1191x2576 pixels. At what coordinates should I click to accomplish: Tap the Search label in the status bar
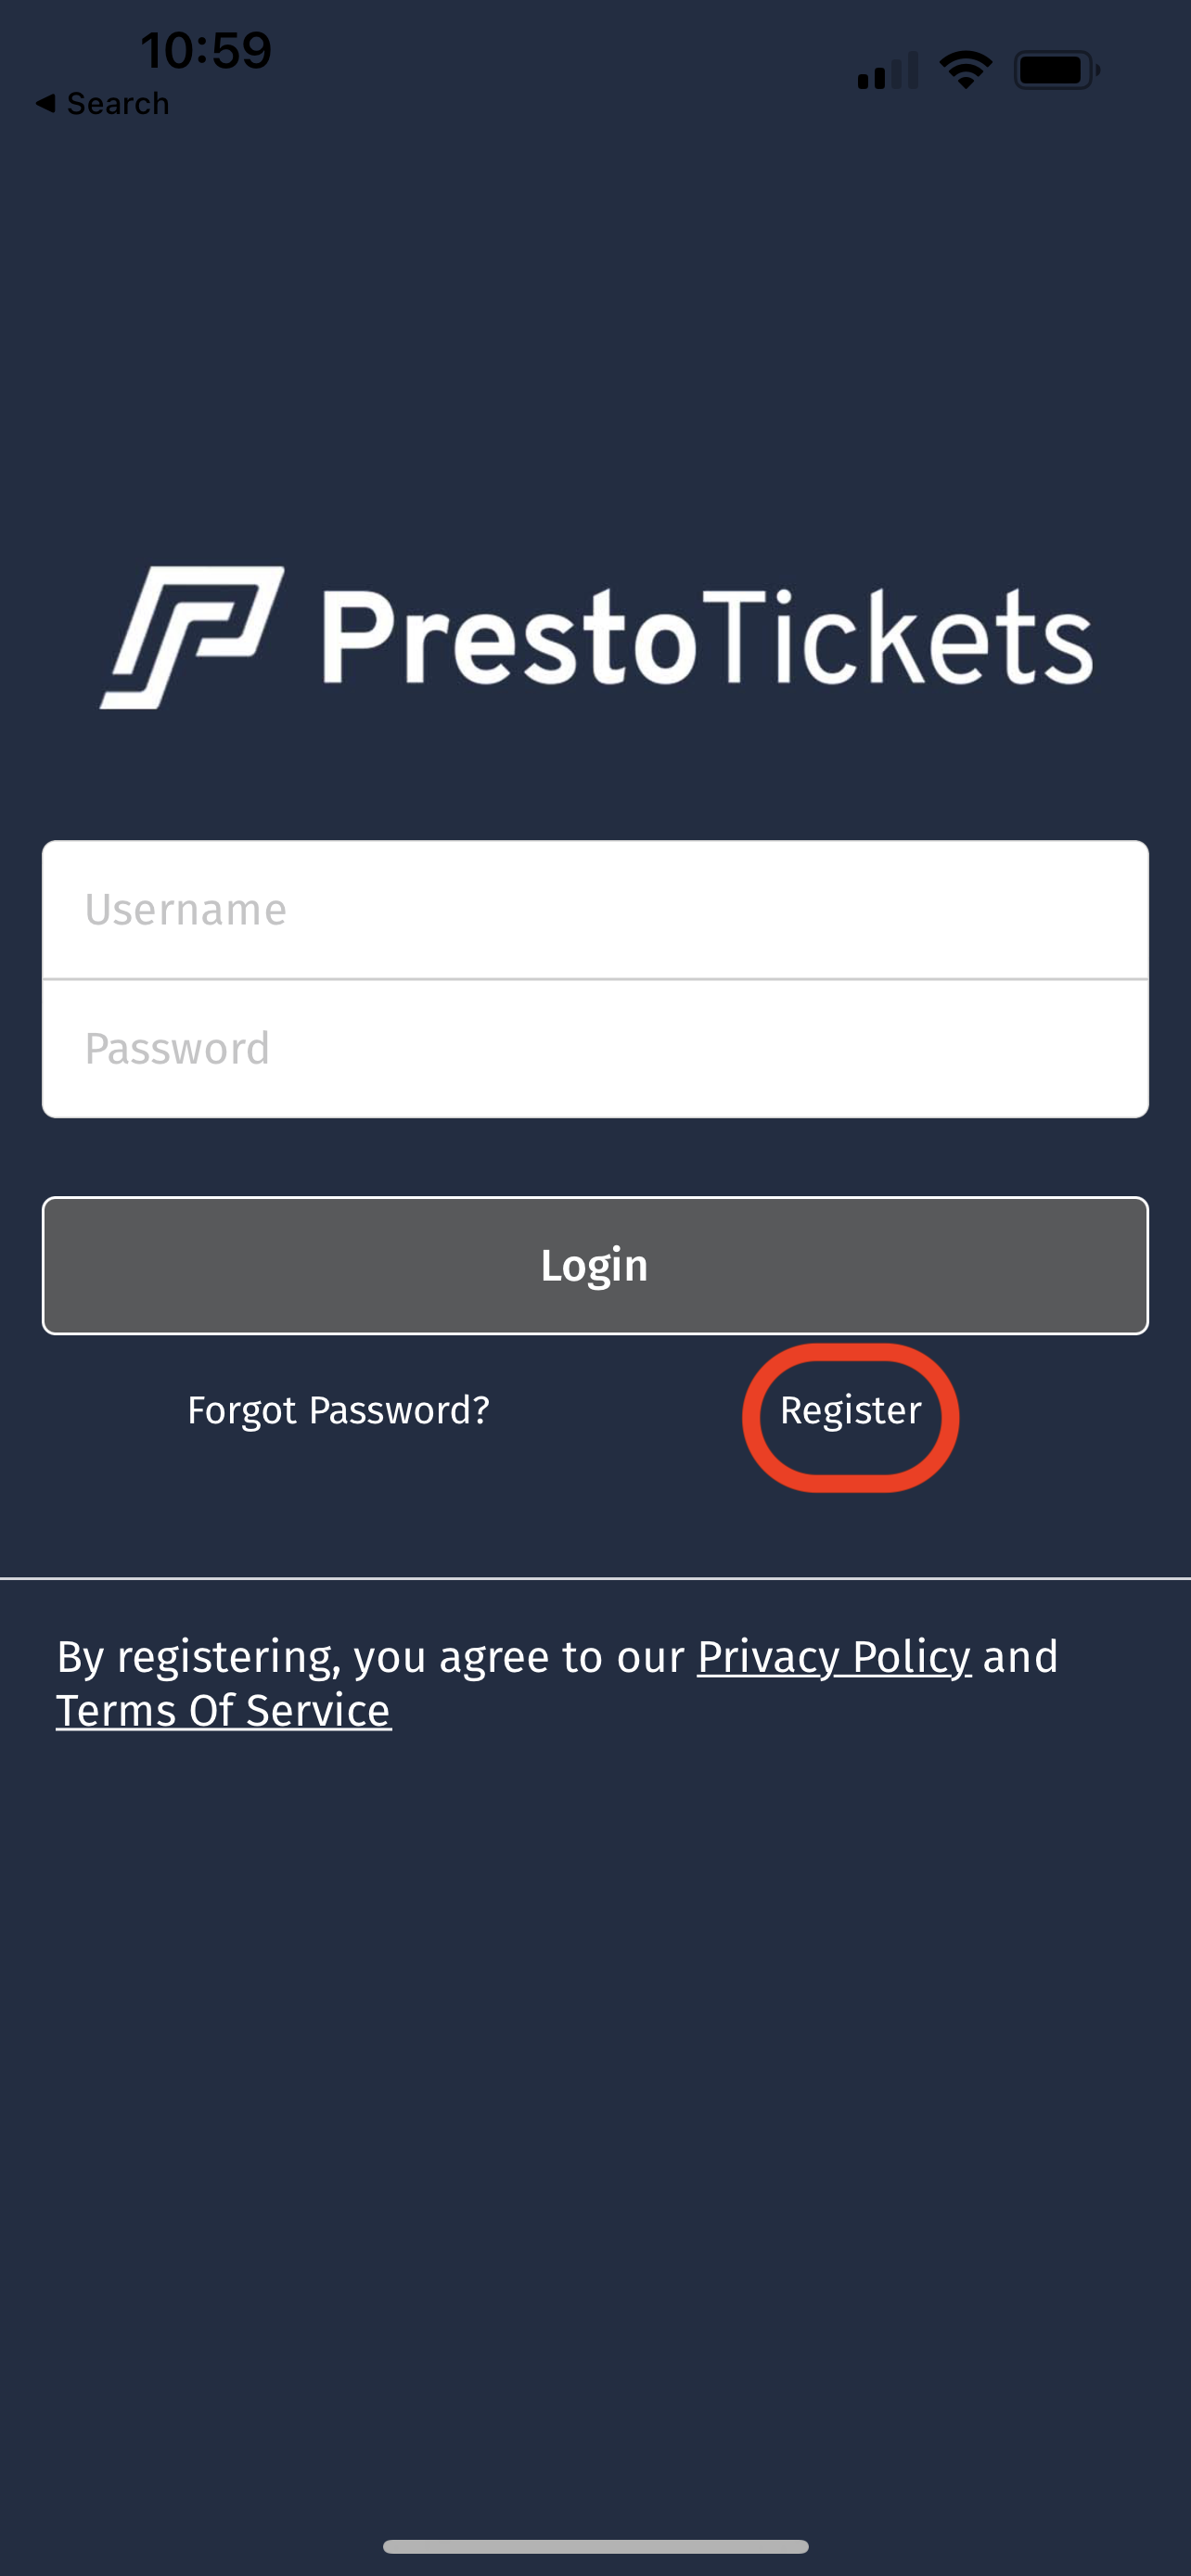(118, 103)
